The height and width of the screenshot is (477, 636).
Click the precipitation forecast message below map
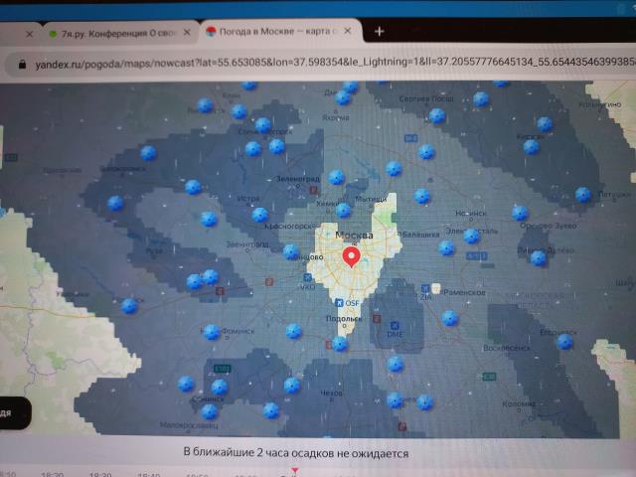pos(295,453)
